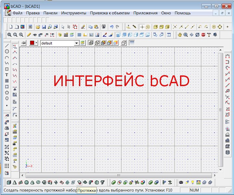
Task: Select the Circle drawing tool
Action: pyautogui.click(x=7, y=51)
